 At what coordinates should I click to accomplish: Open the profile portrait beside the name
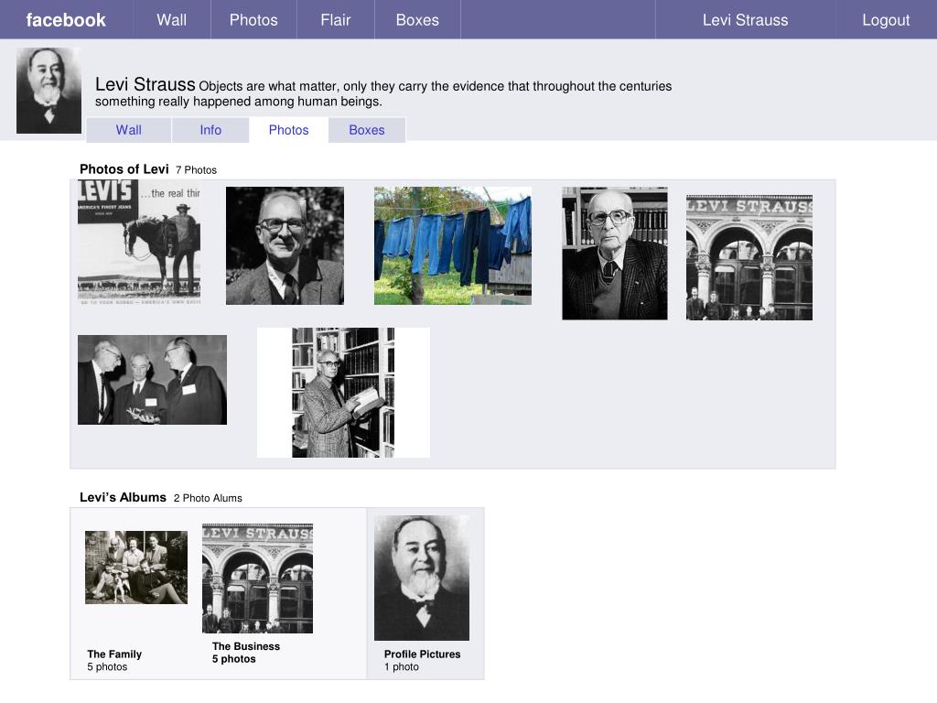(48, 91)
